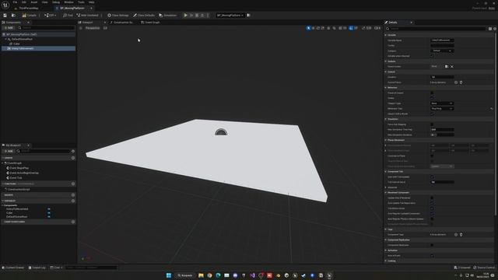The image size is (498, 280).
Task: Click the Browse to asset icon in toolbar
Action: point(13,16)
